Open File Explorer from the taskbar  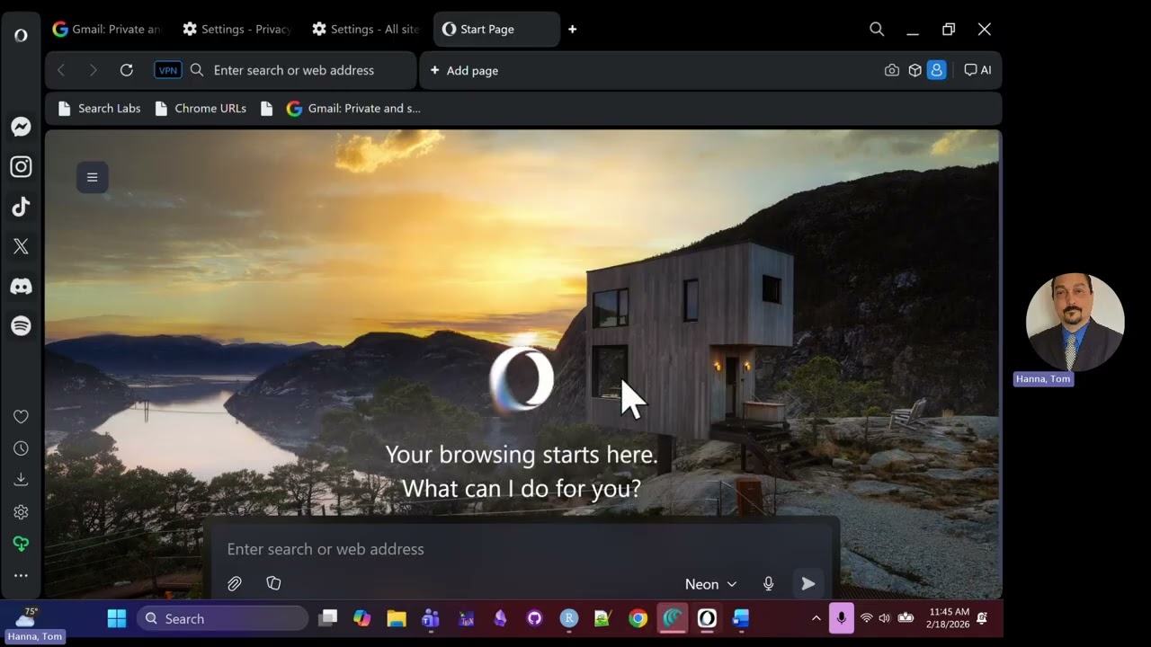click(397, 618)
